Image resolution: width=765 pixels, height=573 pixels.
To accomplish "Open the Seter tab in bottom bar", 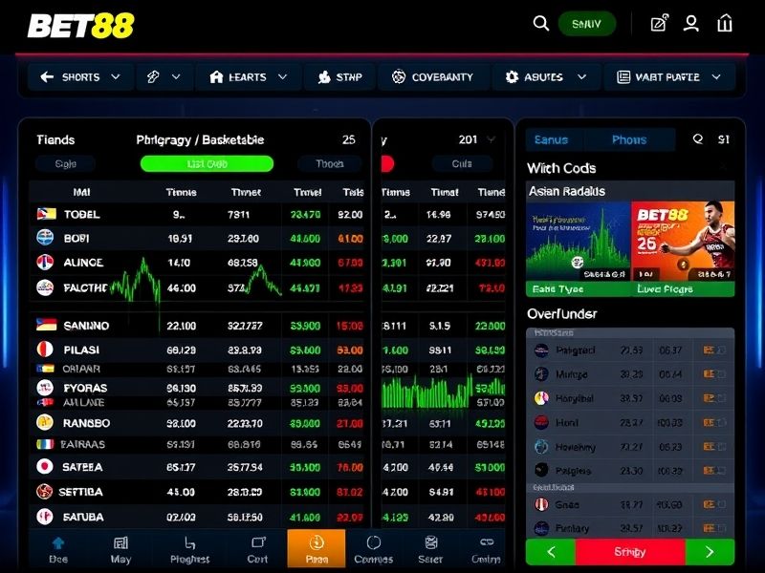I will click(x=430, y=551).
